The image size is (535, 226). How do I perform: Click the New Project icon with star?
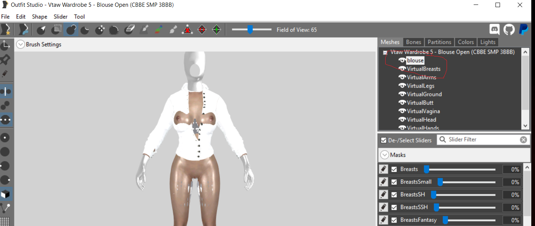coord(5,29)
